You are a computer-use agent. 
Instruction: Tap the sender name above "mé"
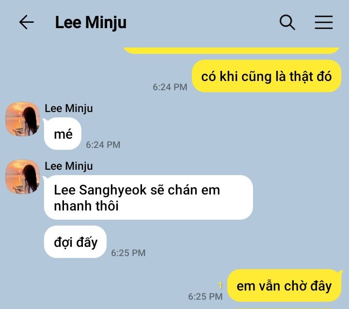click(69, 109)
